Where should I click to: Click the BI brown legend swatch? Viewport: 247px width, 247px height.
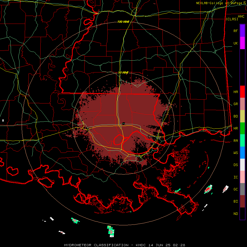(242, 201)
